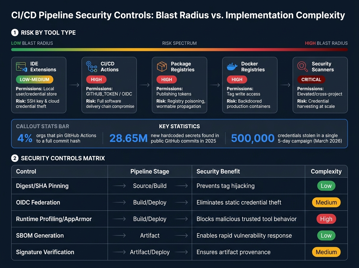359x268 pixels.
Task: Click the Low badge for SBOM Generation
Action: (x=326, y=235)
